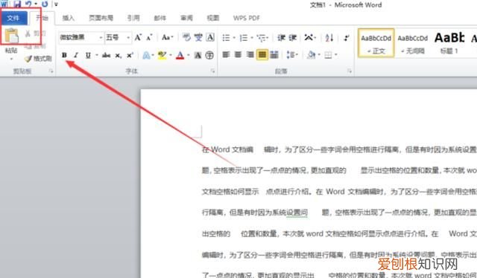477x278 pixels.
Task: Click the Character Border A icon
Action: pos(210,37)
